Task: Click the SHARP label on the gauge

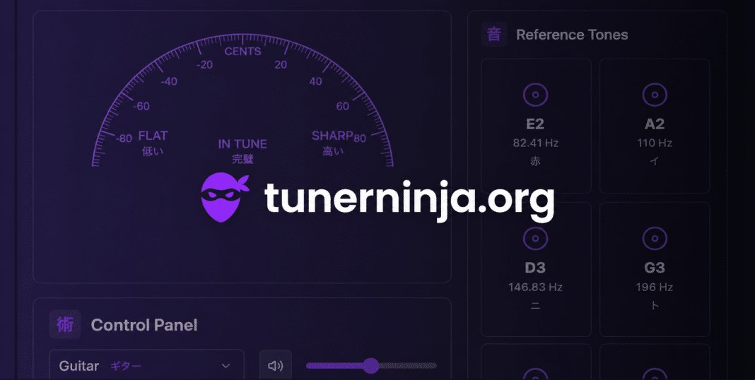Action: [x=333, y=136]
